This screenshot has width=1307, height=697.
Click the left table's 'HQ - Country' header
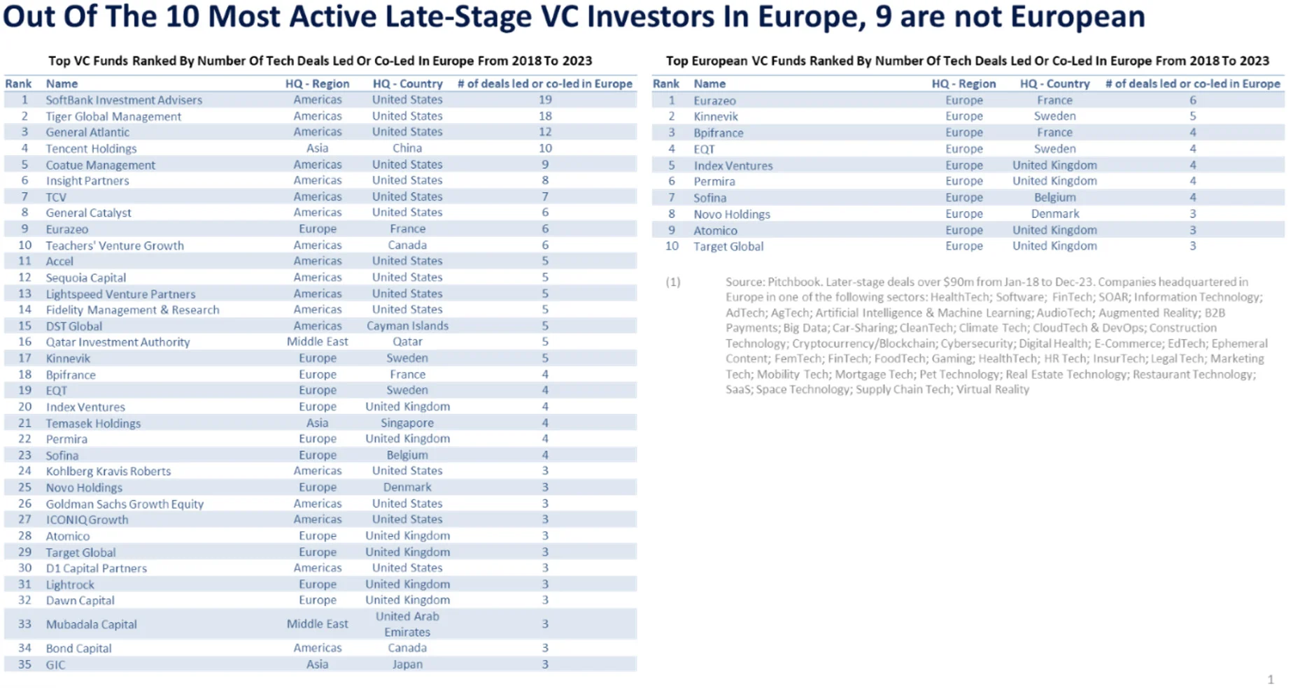tap(407, 84)
